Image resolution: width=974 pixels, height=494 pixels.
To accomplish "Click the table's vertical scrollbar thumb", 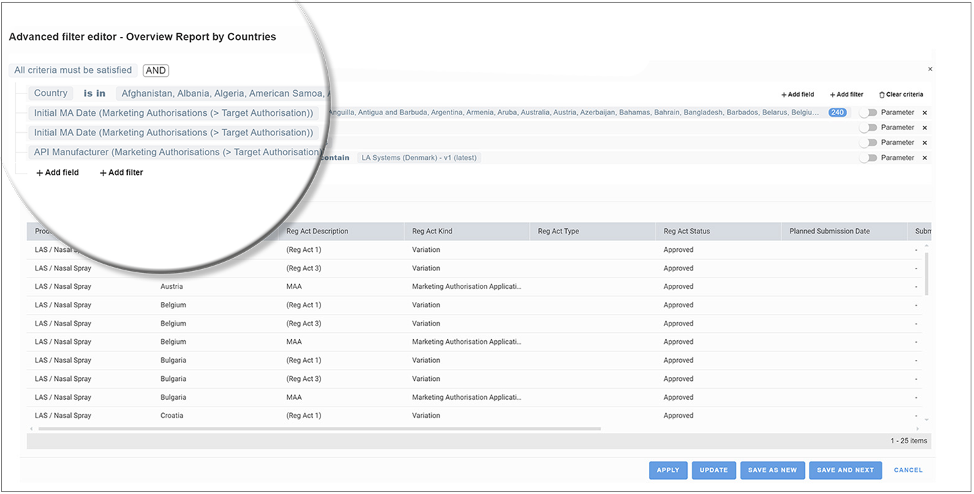I will pyautogui.click(x=926, y=274).
